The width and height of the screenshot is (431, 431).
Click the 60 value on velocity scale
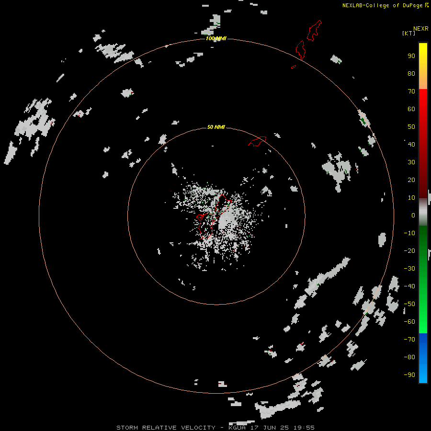[x=411, y=109]
